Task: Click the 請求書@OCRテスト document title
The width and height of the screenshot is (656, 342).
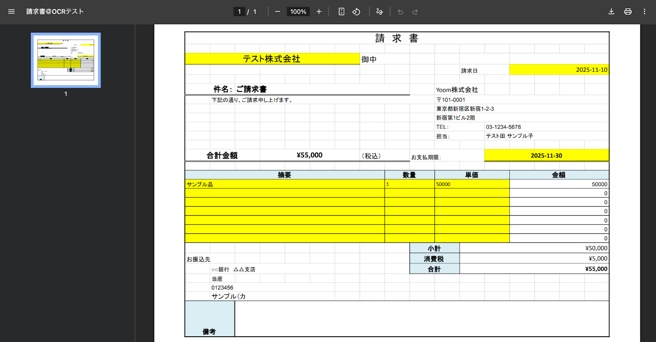Action: tap(55, 11)
